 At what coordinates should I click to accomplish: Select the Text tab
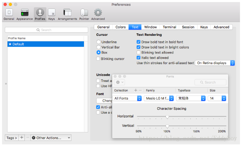(135, 27)
